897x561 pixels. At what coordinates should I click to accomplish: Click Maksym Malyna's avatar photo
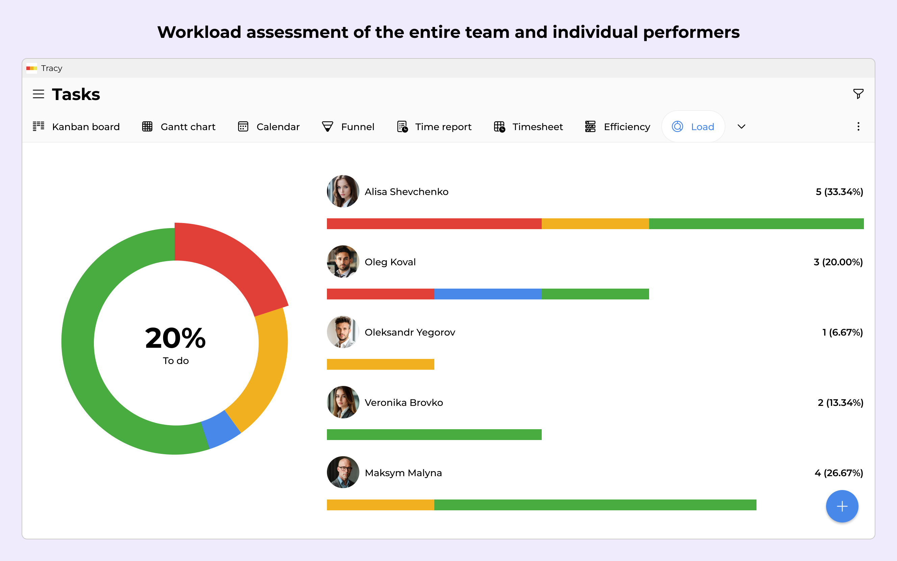343,472
